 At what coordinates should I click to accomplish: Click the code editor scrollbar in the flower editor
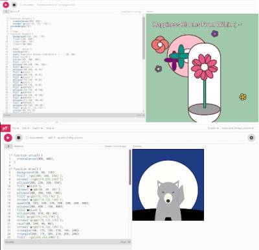point(144,38)
